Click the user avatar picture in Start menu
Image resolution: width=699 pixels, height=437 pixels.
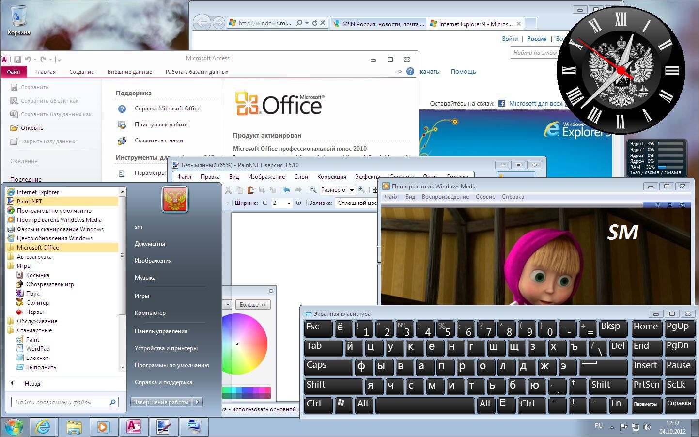pos(174,199)
